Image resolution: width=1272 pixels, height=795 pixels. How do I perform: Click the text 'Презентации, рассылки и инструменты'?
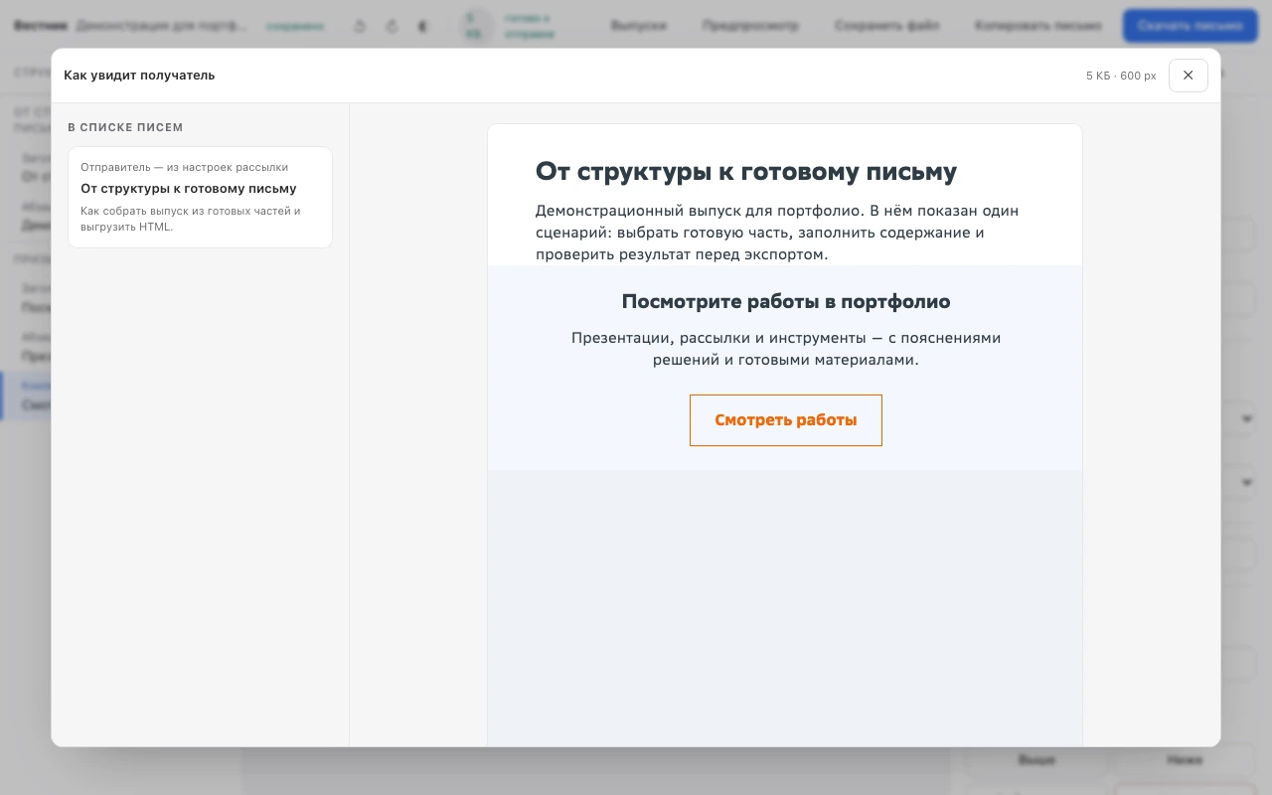pos(717,338)
